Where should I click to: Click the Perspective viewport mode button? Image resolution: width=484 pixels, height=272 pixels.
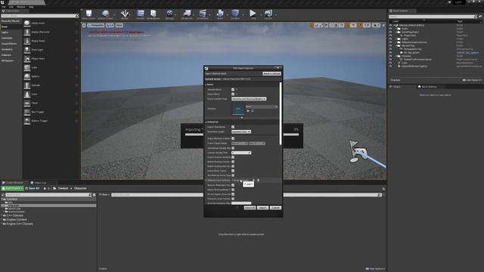pos(96,25)
